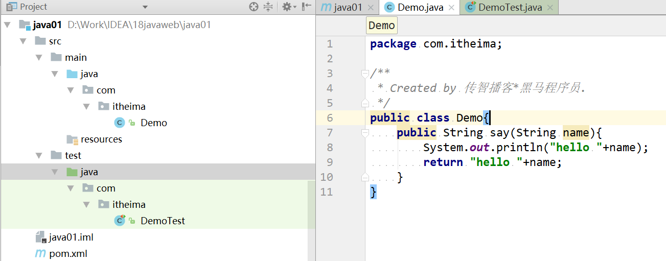Collapse all with the toolbar icon
The width and height of the screenshot is (666, 261).
coord(268,7)
